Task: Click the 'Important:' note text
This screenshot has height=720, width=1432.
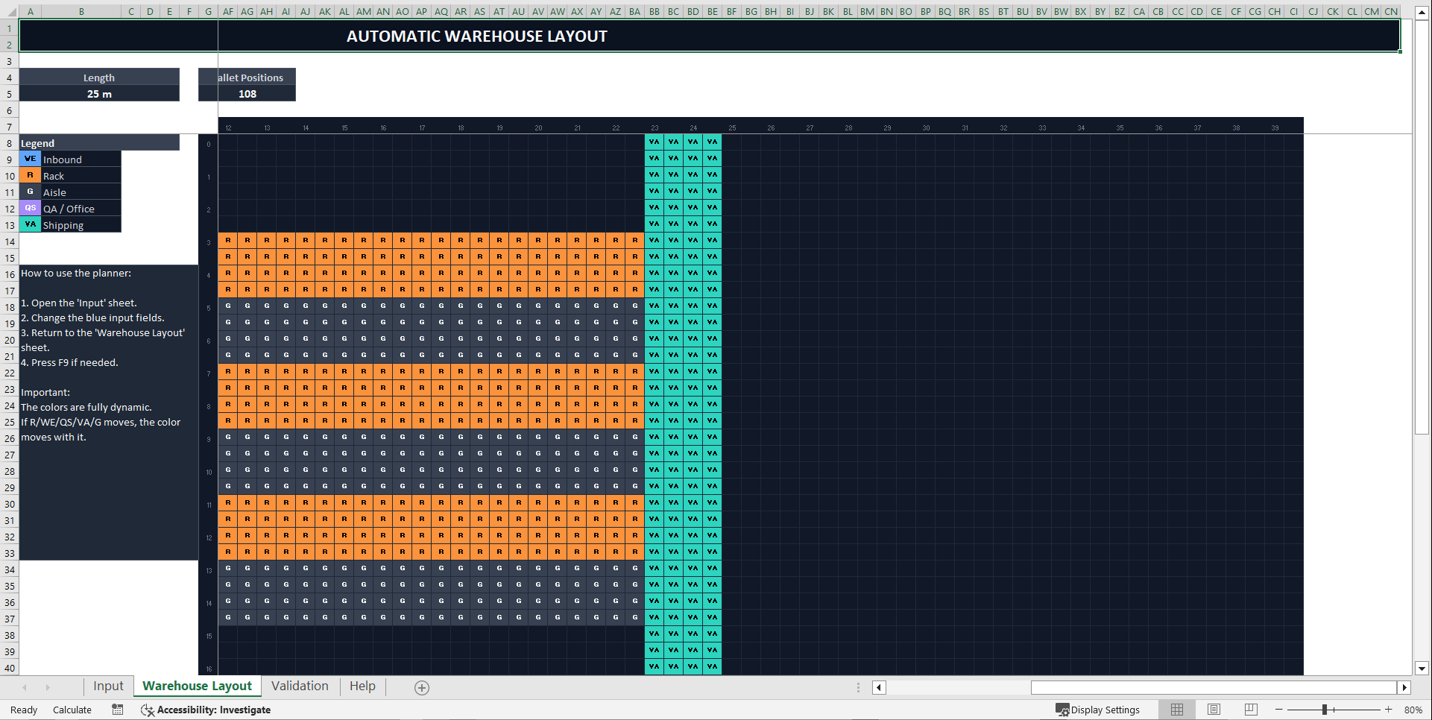Action: [x=45, y=392]
